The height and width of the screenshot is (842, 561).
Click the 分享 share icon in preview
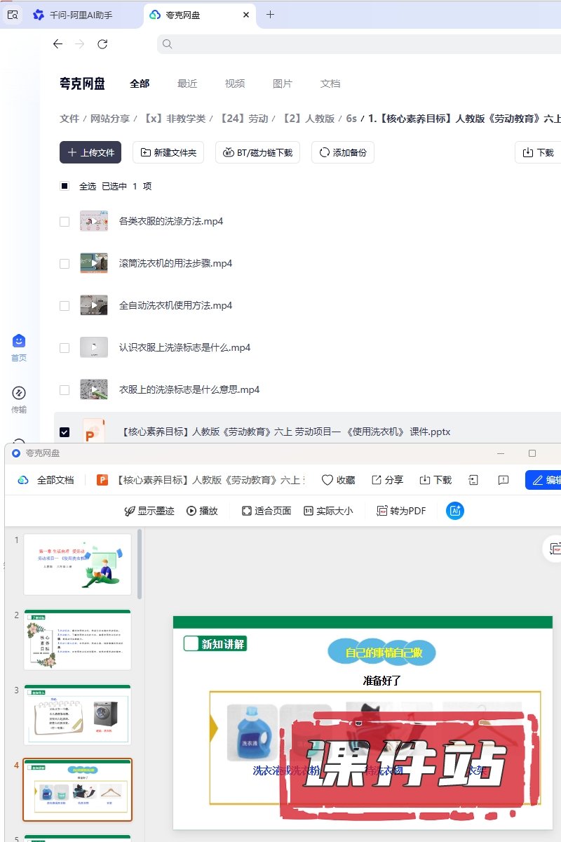click(377, 480)
